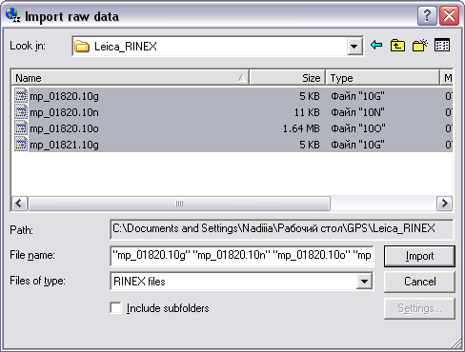Open the context help question mark
The image size is (465, 352).
coord(427,15)
